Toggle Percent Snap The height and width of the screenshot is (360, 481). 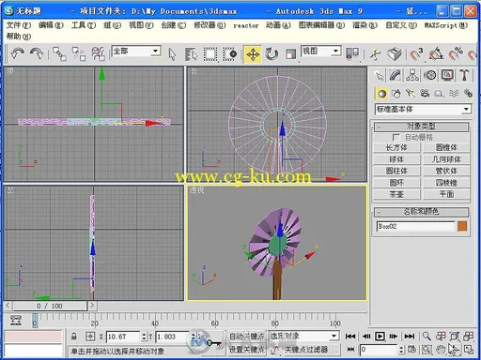456,53
